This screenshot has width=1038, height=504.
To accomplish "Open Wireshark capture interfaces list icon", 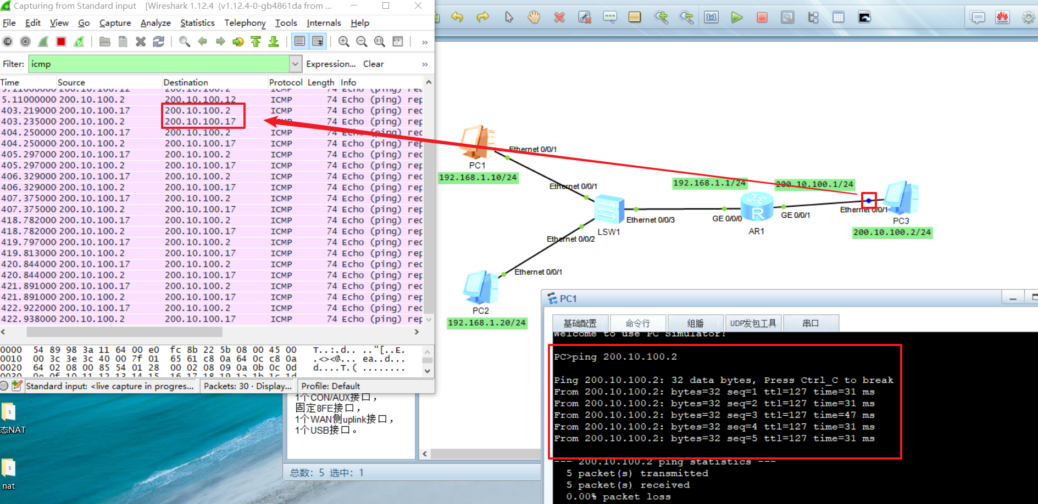I will [x=8, y=42].
